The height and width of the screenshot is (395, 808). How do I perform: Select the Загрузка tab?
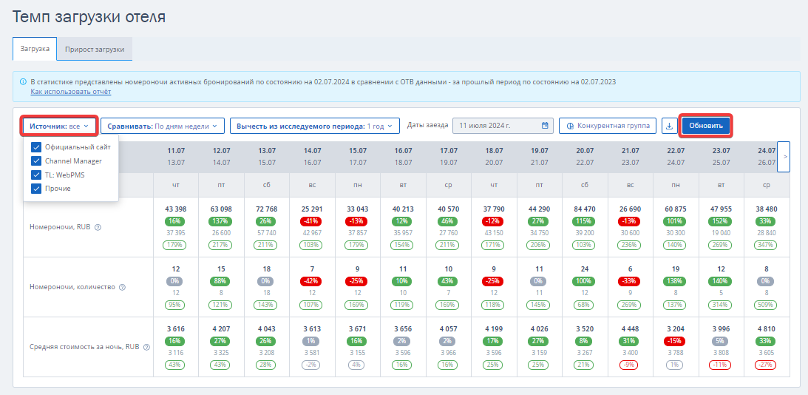35,49
